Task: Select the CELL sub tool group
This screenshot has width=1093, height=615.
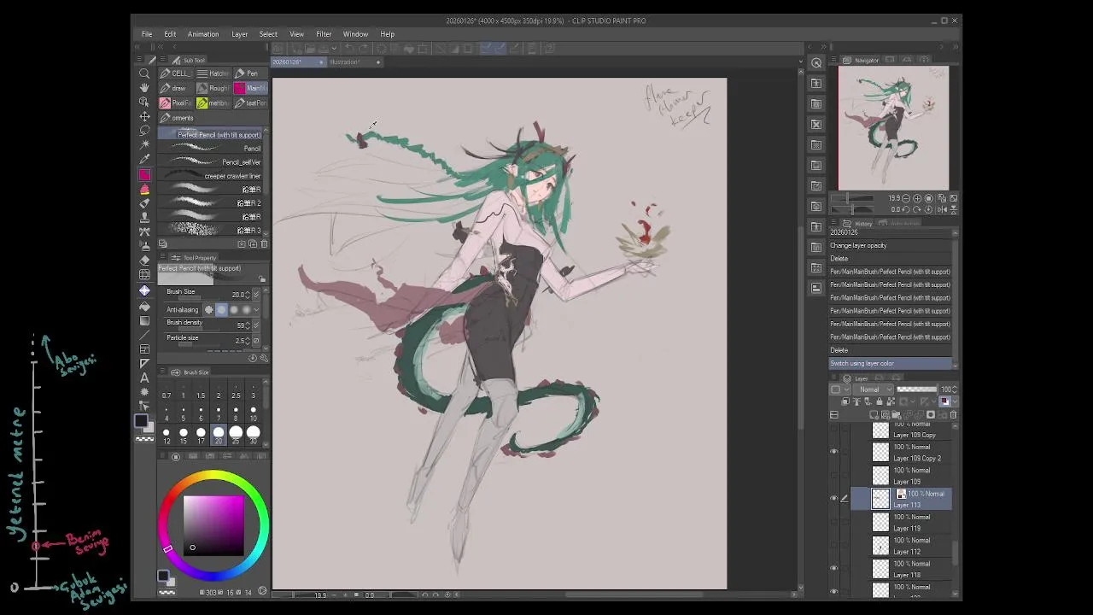Action: pyautogui.click(x=176, y=73)
